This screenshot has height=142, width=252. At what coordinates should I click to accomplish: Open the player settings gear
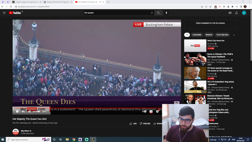click(x=157, y=111)
